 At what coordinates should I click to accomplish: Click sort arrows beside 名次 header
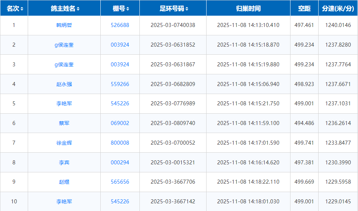tap(22, 9)
